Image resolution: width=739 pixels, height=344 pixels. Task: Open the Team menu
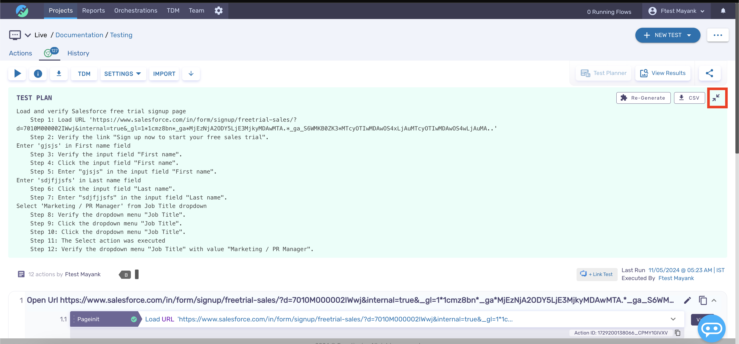coord(197,11)
